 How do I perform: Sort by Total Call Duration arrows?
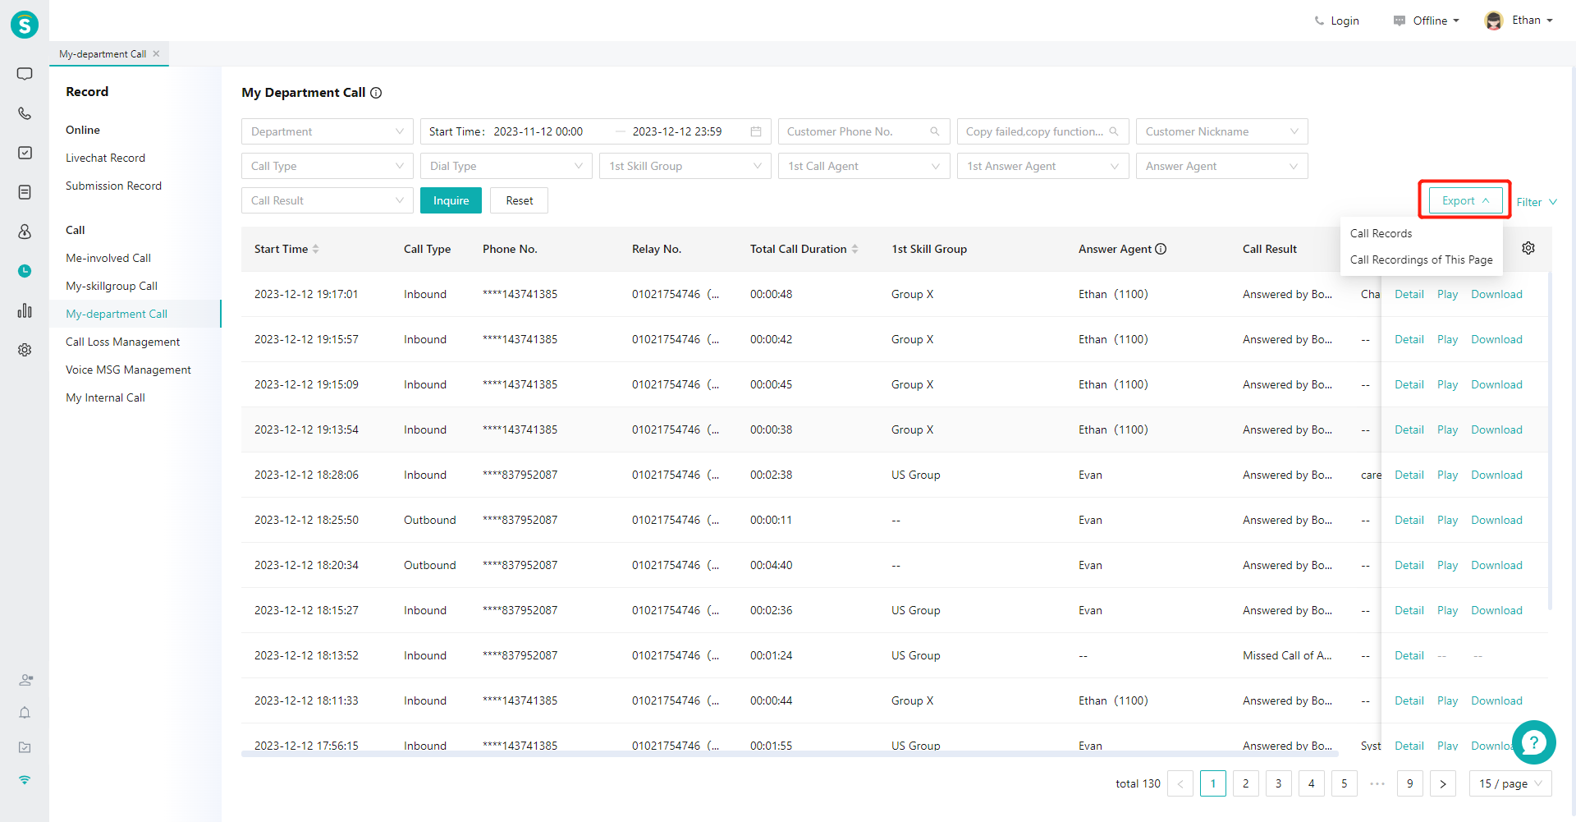854,249
